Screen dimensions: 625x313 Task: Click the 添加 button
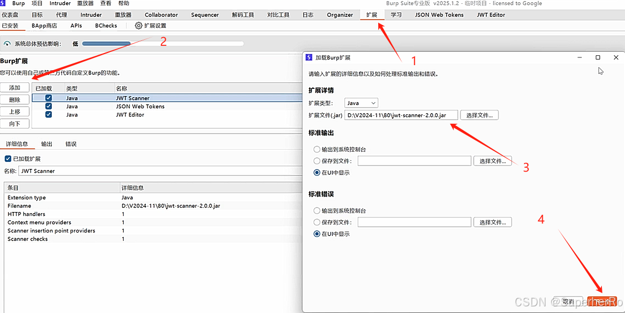pos(15,88)
